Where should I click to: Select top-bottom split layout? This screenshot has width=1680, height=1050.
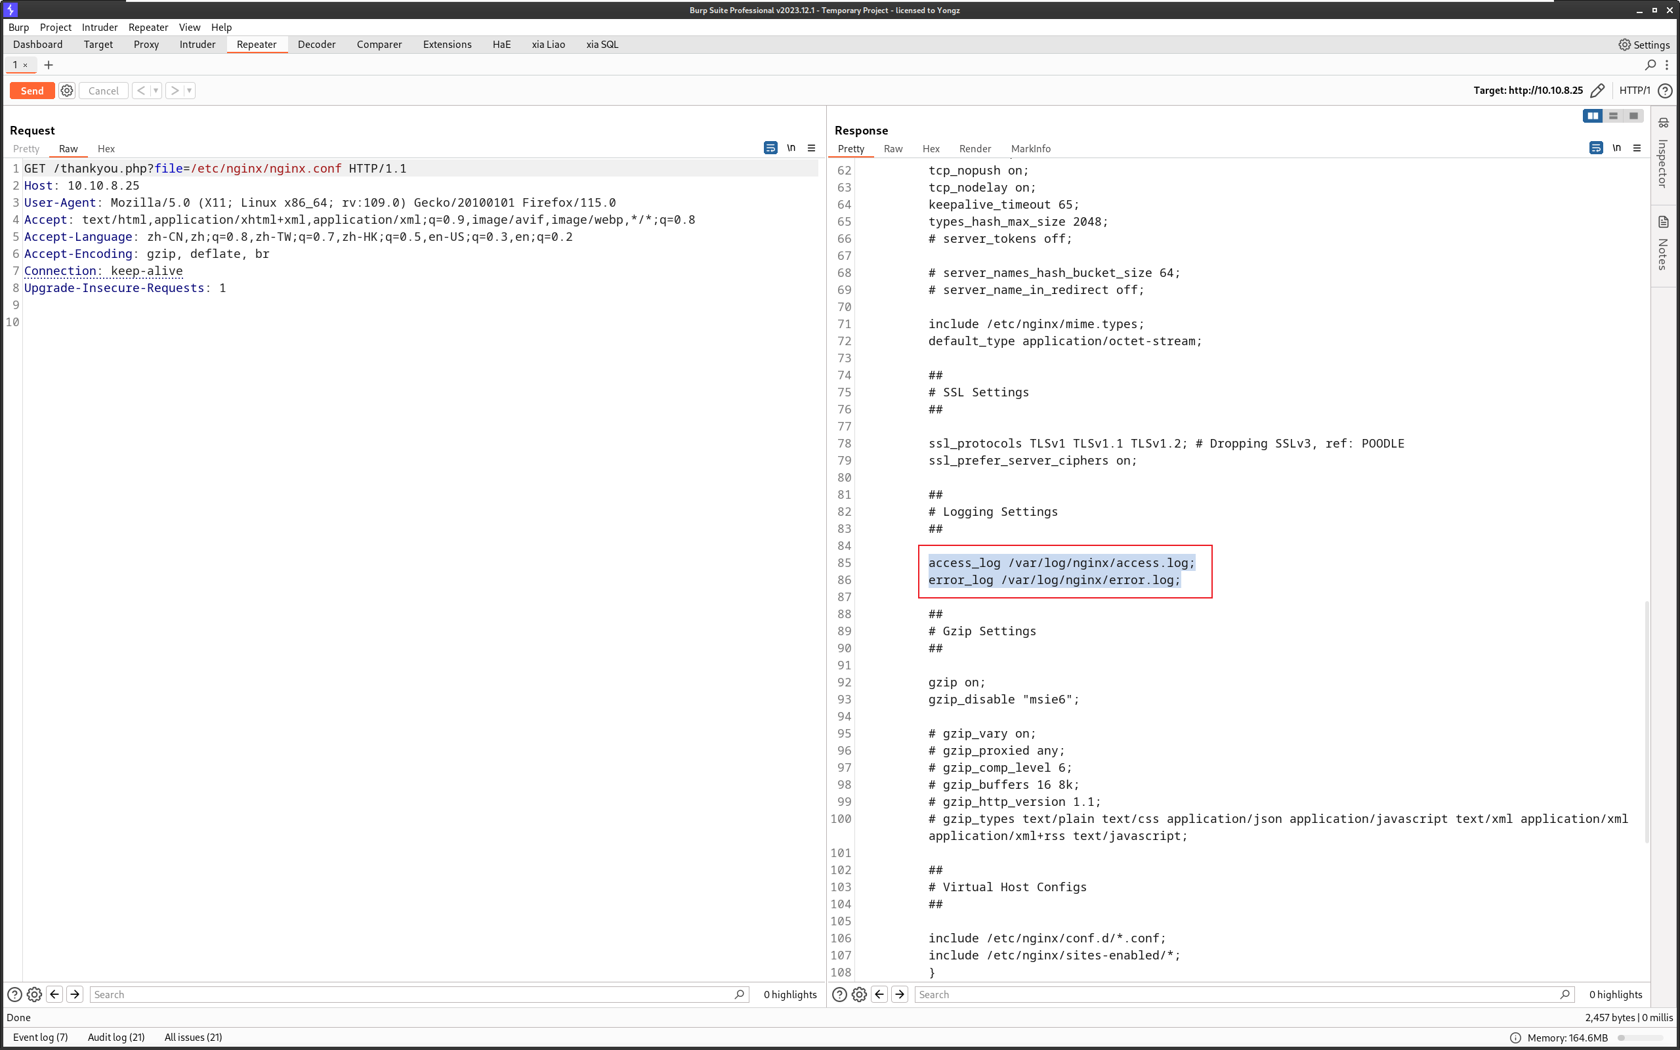[1613, 117]
